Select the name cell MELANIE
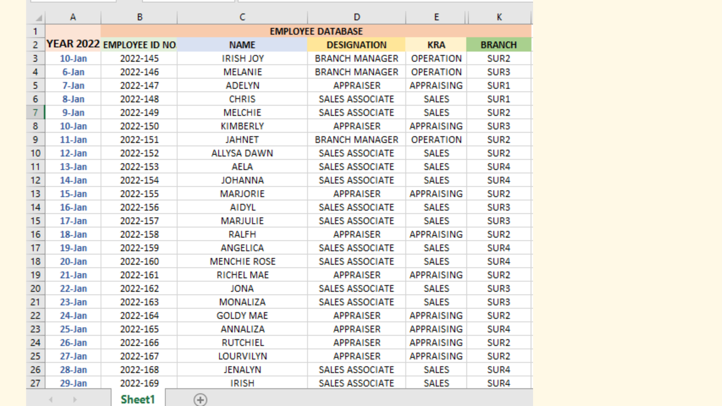Viewport: 722px width, 406px height. tap(243, 72)
